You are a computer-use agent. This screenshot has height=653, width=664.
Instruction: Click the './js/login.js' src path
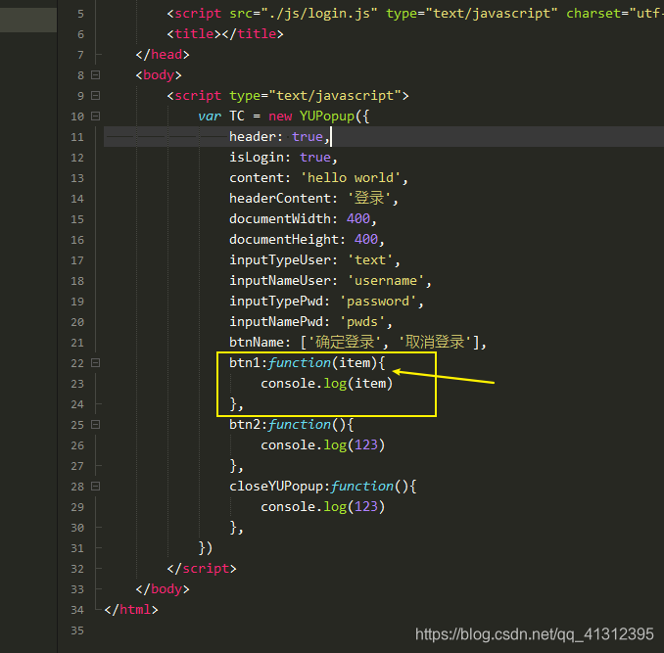click(318, 14)
